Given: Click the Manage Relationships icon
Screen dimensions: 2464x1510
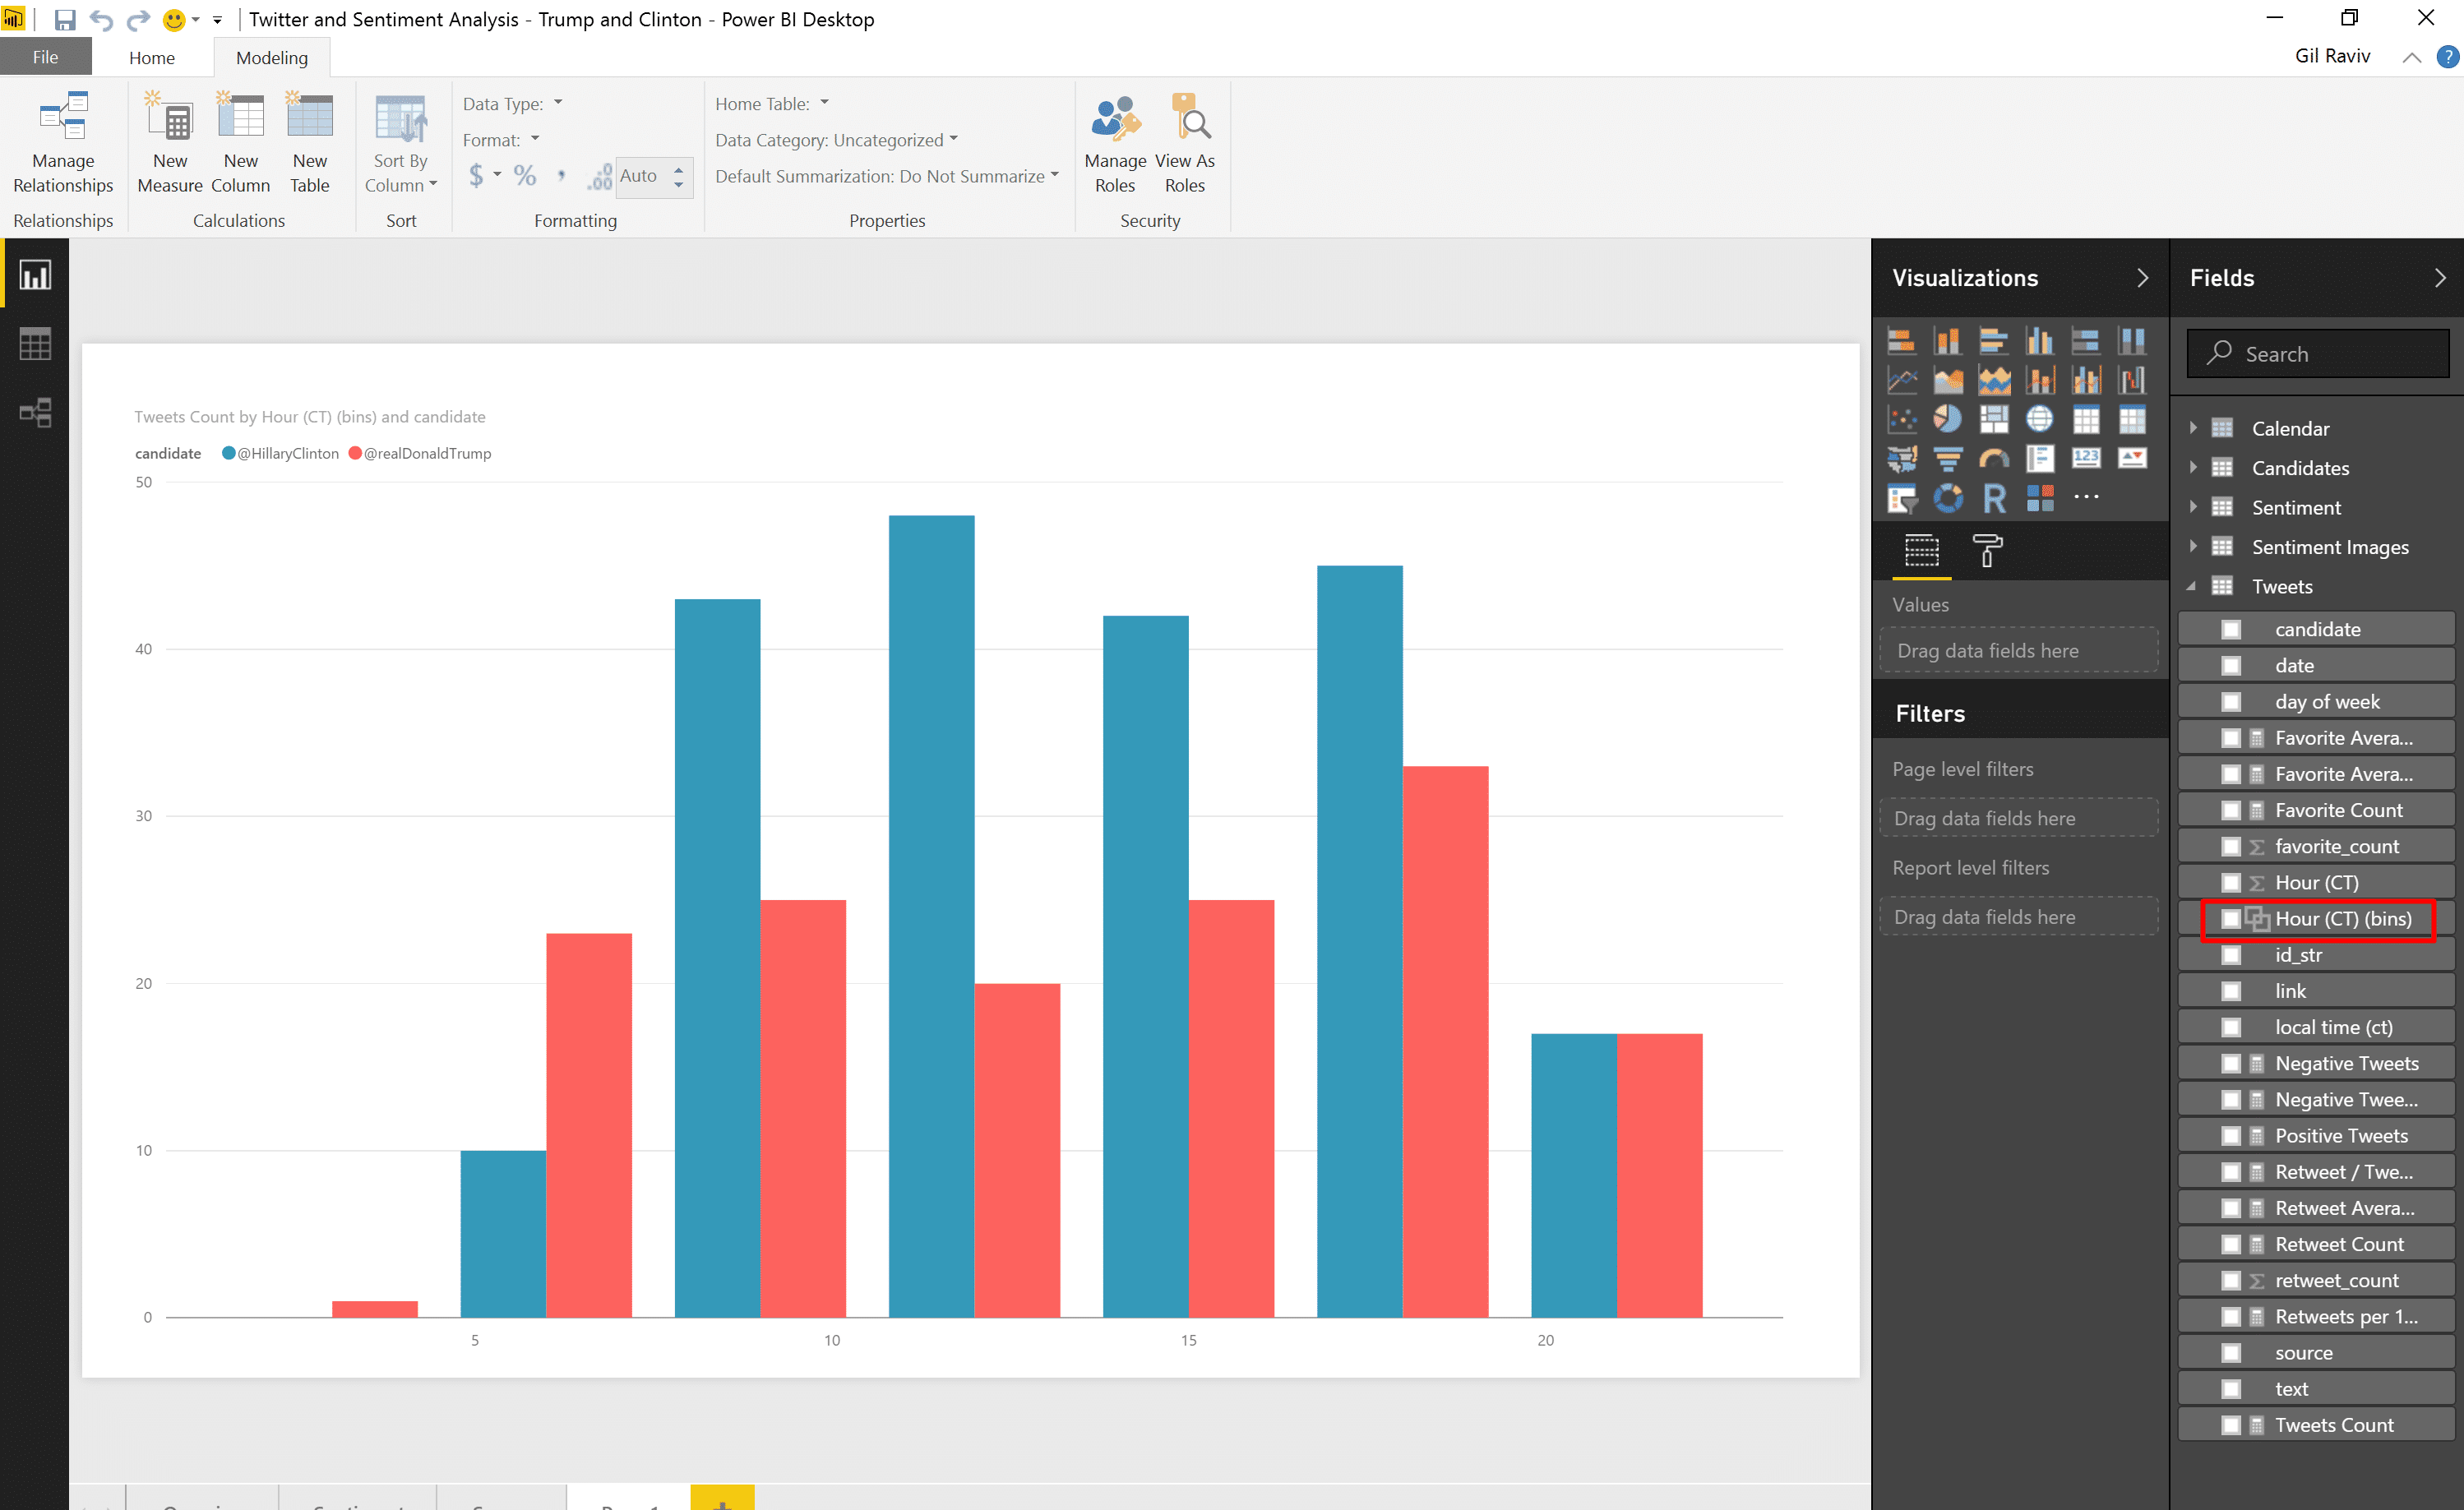Looking at the screenshot, I should pyautogui.click(x=63, y=117).
